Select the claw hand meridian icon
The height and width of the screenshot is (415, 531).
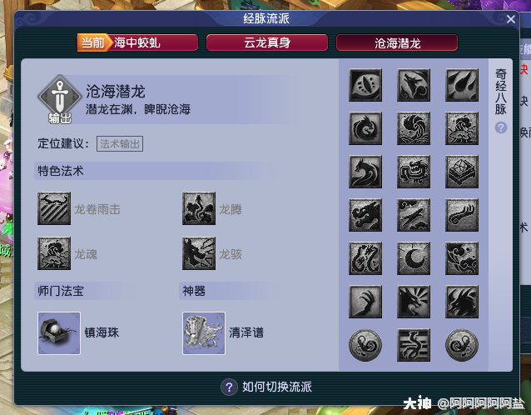[365, 302]
